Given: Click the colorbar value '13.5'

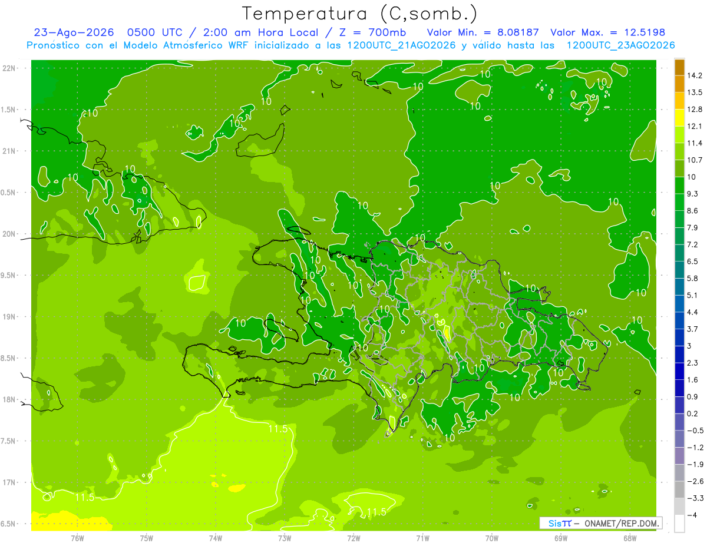Looking at the screenshot, I should 695,92.
